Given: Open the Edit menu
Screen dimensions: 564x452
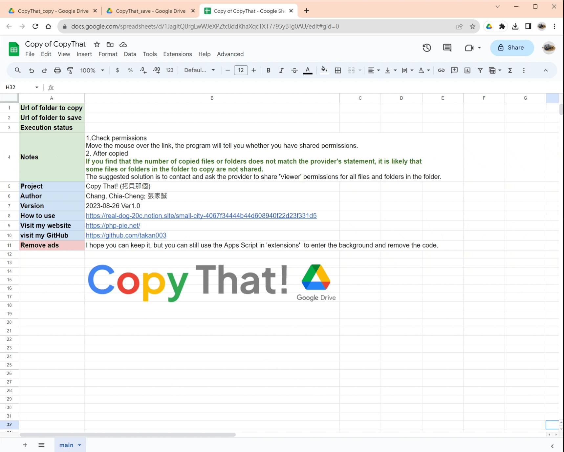Looking at the screenshot, I should point(46,54).
